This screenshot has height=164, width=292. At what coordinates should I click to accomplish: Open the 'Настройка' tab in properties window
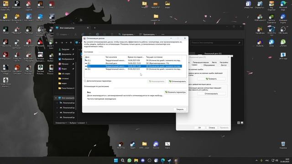(224, 62)
